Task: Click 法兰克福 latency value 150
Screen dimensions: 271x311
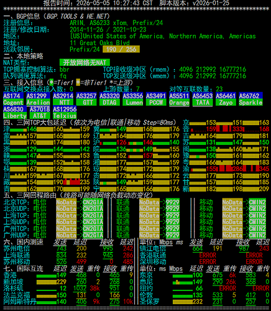Action: (x=62, y=295)
